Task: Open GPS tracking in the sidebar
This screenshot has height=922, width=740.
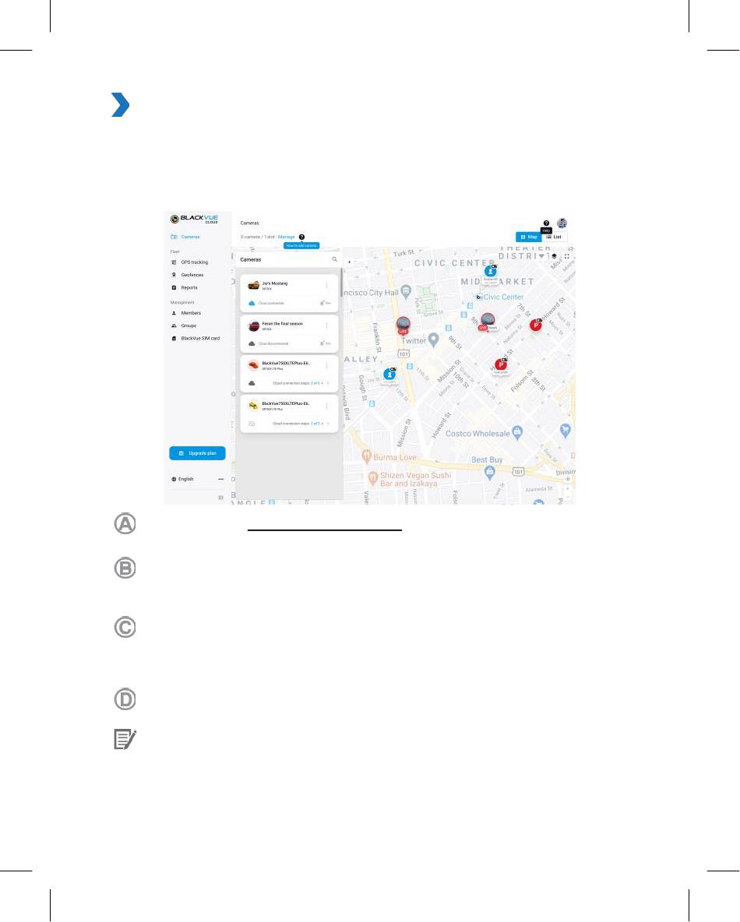Action: pyautogui.click(x=193, y=262)
